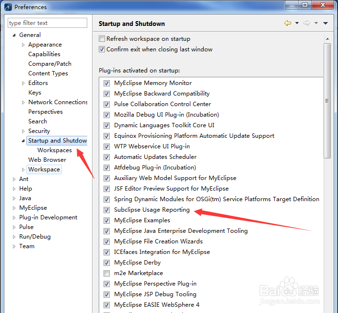Open the preferences view menu triangle
The width and height of the screenshot is (338, 313).
[x=326, y=23]
